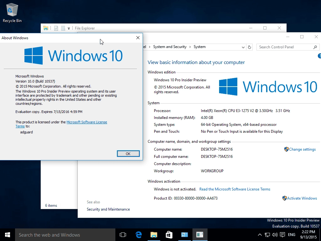Open the Customize Quick Access Toolbar dropdown
The image size is (321, 241).
click(x=69, y=29)
